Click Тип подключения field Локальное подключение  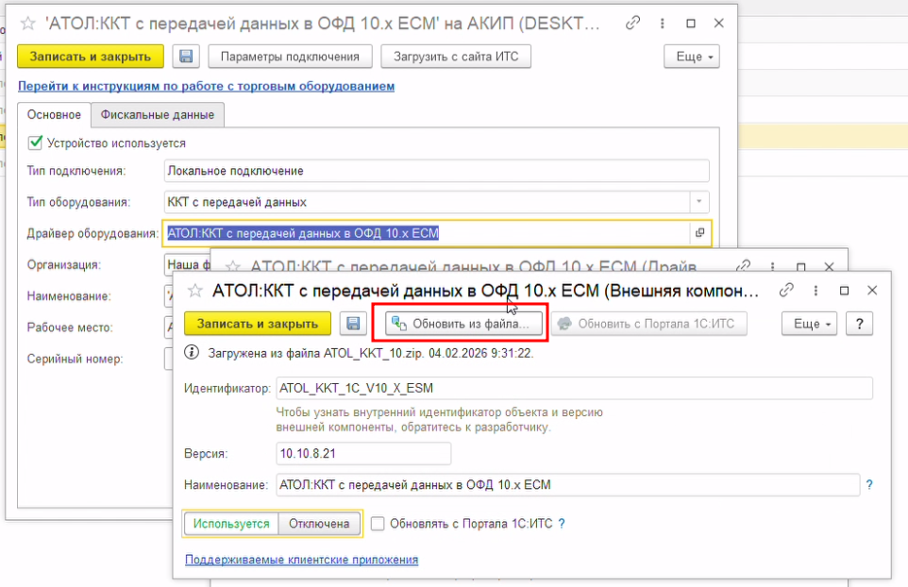[x=437, y=171]
